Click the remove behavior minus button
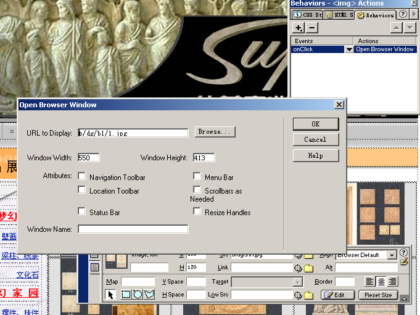The height and width of the screenshot is (315, 420). 312,28
